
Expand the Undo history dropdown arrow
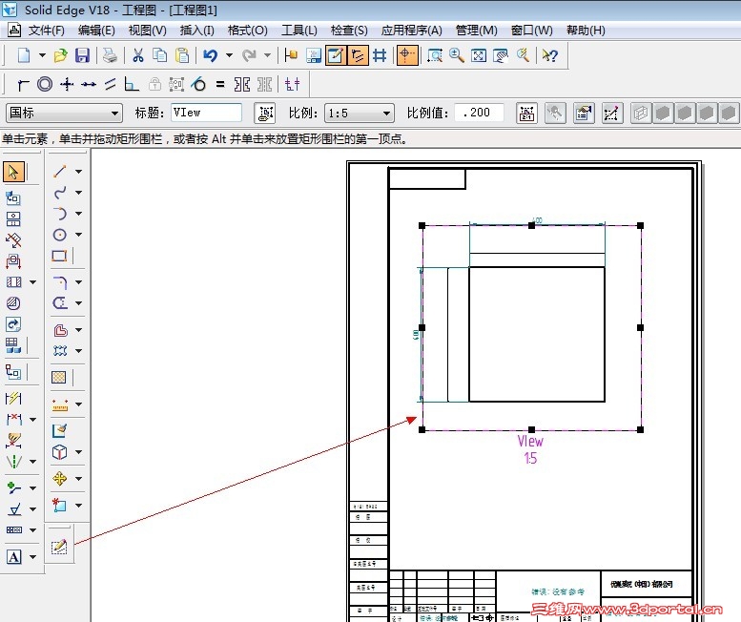click(230, 55)
